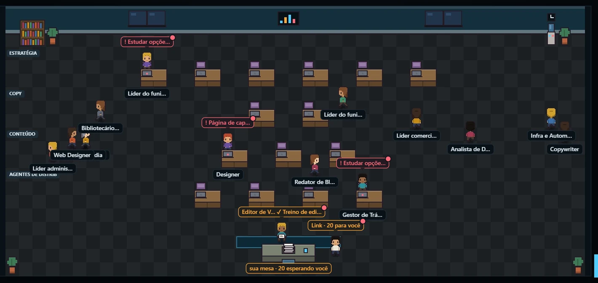Select the blonde character holding a paper near reception
This screenshot has height=283, width=598.
(282, 232)
